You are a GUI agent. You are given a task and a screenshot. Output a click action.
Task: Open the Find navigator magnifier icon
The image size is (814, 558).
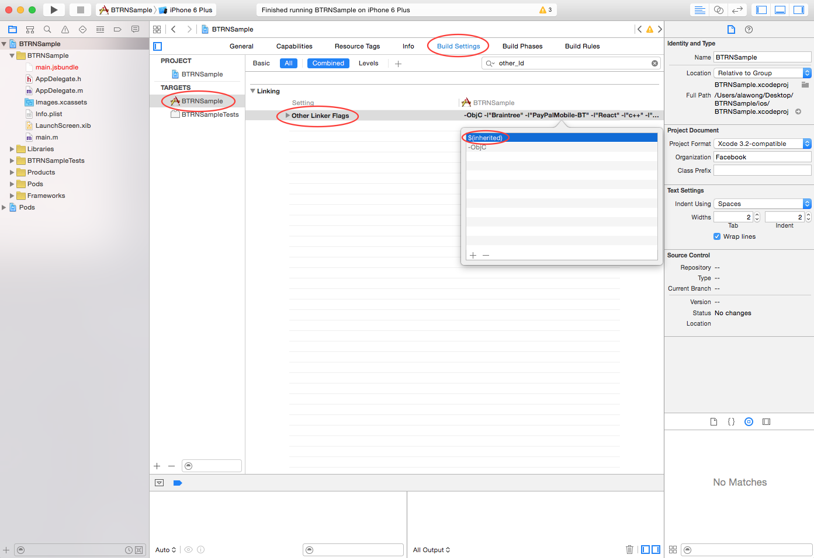pyautogui.click(x=47, y=29)
